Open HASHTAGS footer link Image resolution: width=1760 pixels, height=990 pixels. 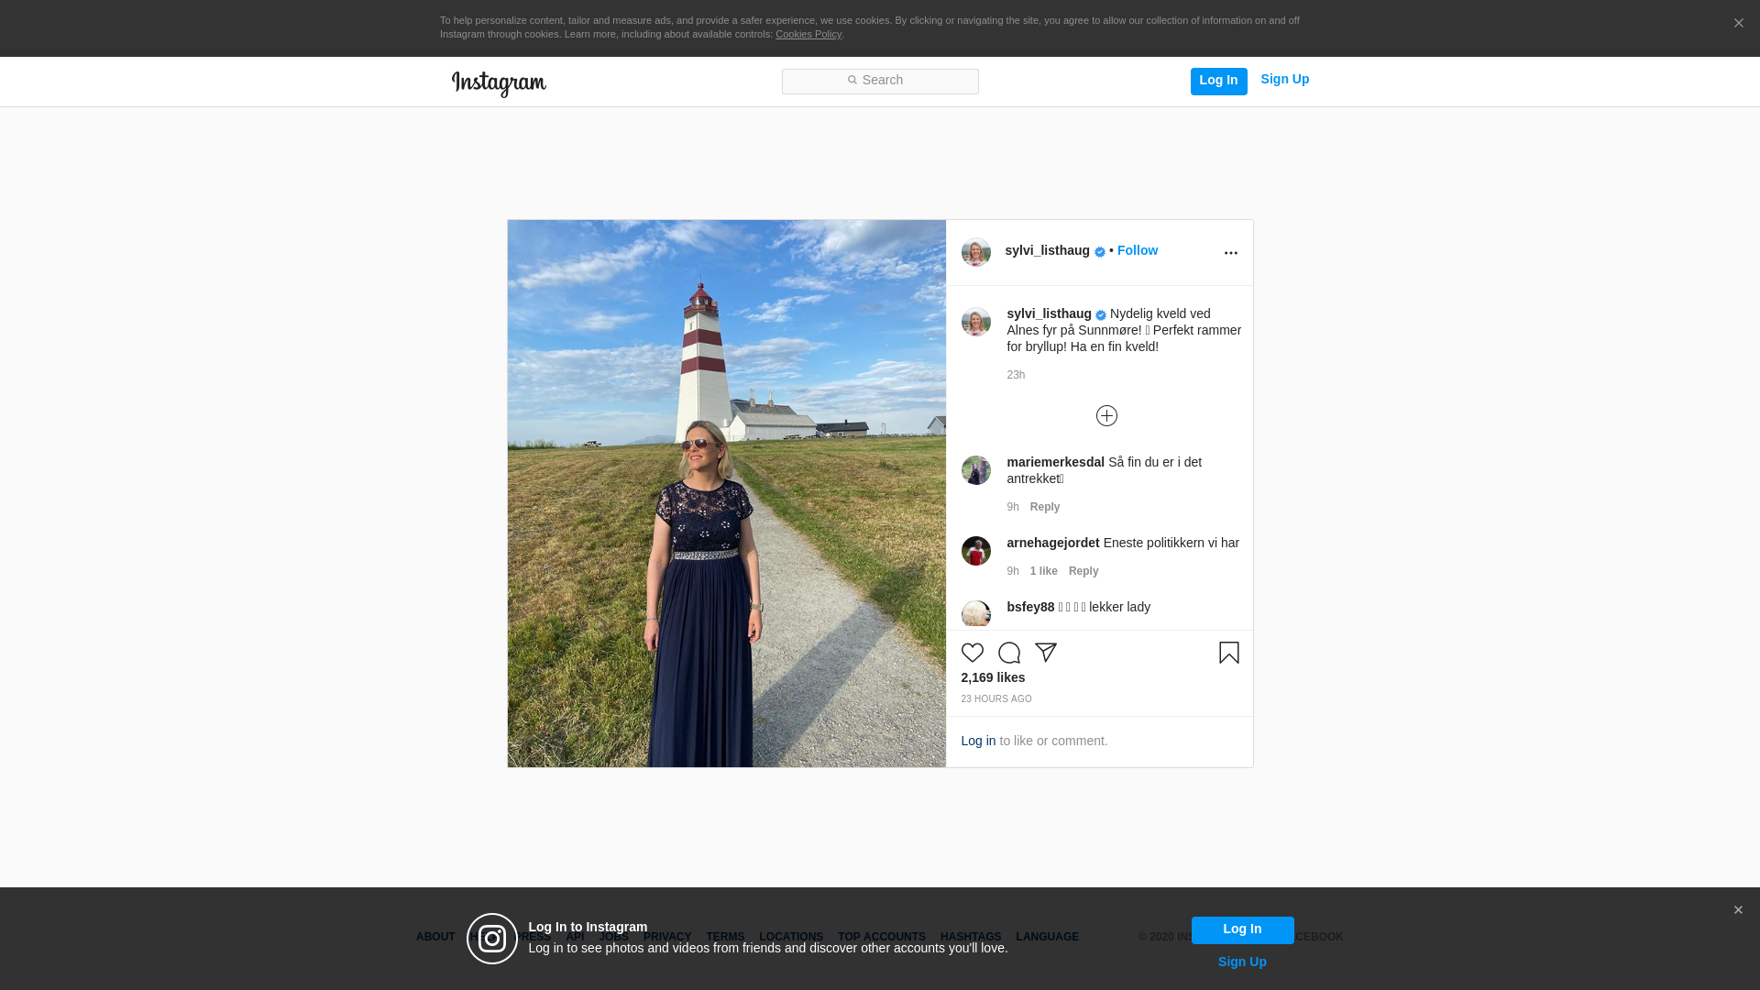tap(970, 937)
